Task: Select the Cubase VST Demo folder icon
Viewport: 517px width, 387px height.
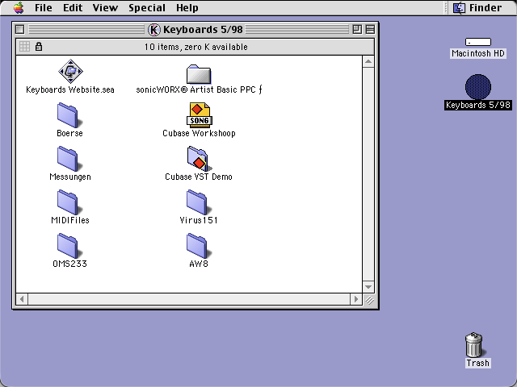Action: [199, 159]
